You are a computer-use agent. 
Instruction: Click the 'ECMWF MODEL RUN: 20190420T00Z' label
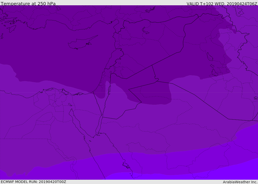34,182
